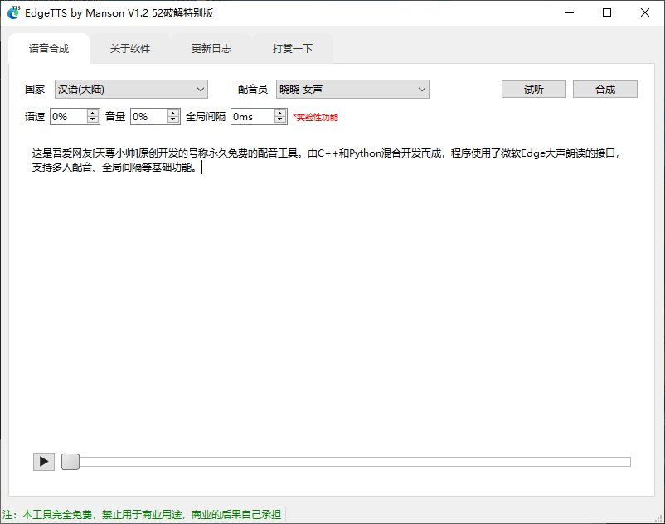
Task: Click the 试听 preview button
Action: (x=533, y=89)
